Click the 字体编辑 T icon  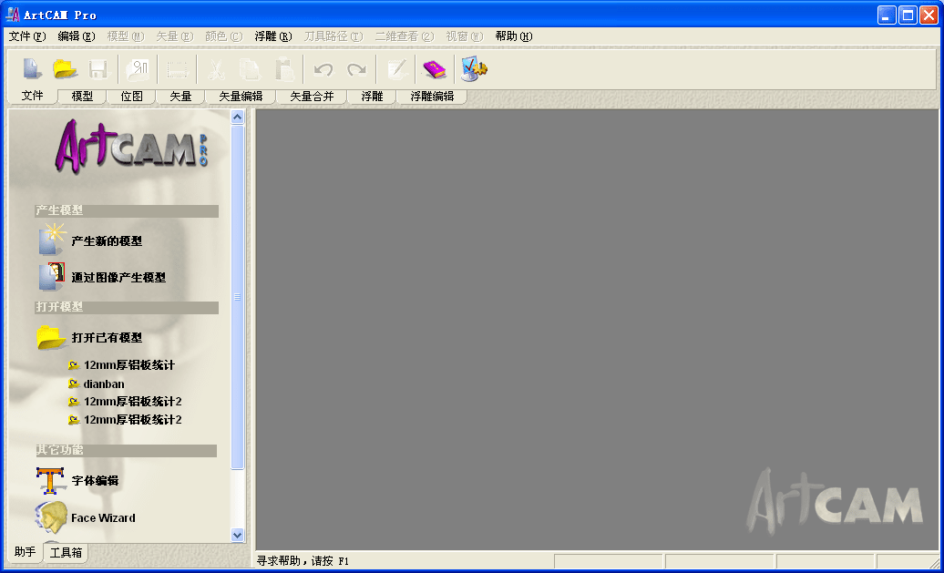point(51,481)
